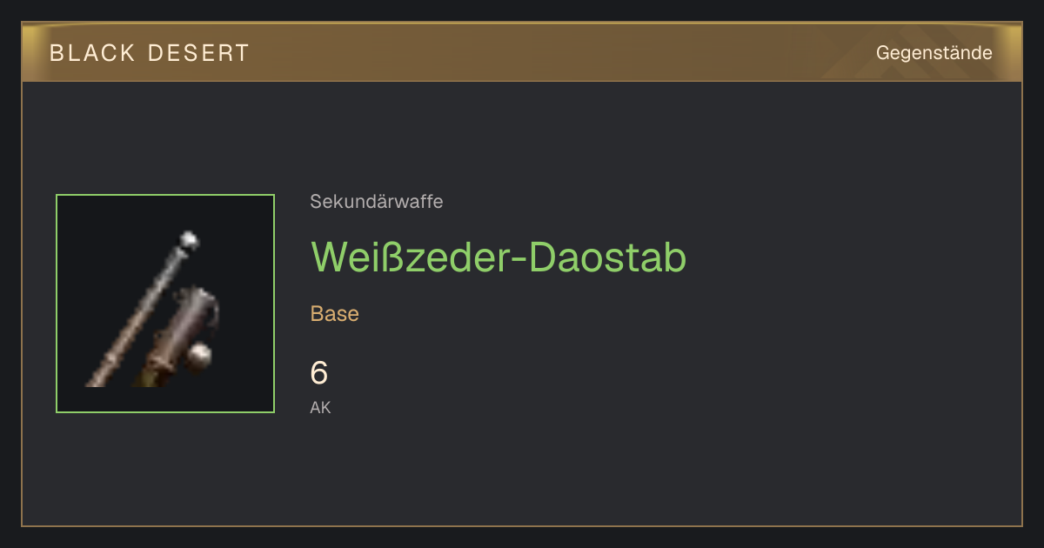Click the AK stat label
The width and height of the screenshot is (1044, 548).
pos(320,407)
